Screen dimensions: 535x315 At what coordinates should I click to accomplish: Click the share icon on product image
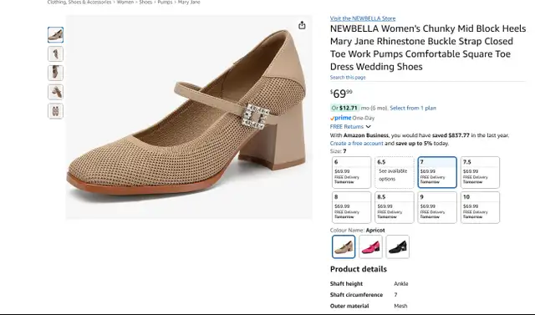point(302,25)
